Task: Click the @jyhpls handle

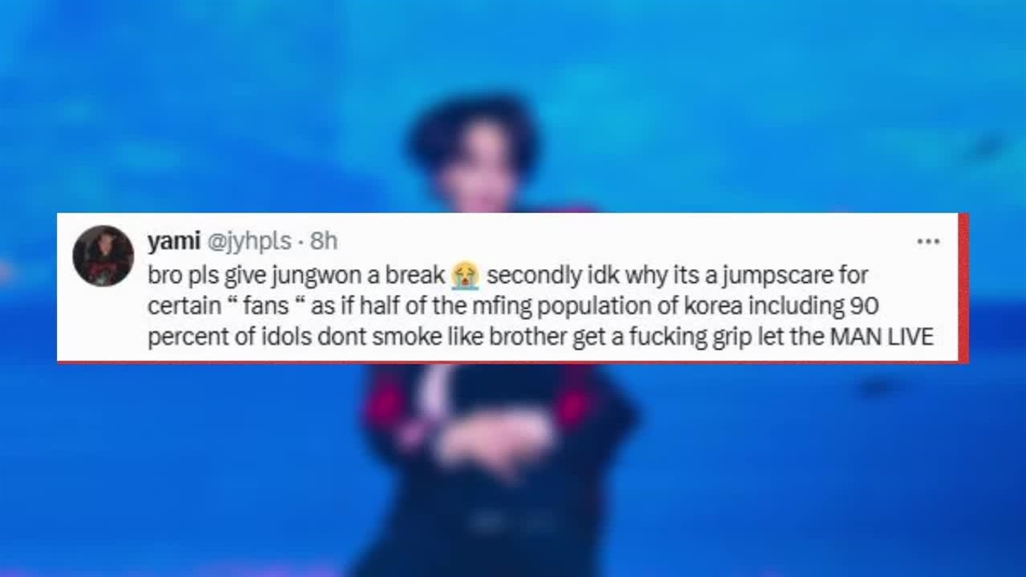Action: pyautogui.click(x=249, y=240)
